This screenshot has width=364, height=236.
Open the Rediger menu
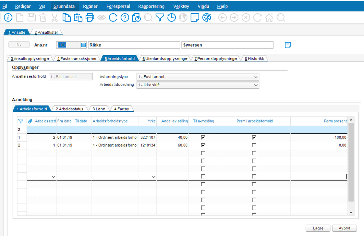point(23,6)
